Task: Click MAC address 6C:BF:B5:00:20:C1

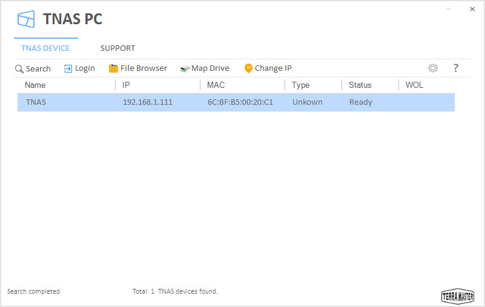Action: coord(240,102)
